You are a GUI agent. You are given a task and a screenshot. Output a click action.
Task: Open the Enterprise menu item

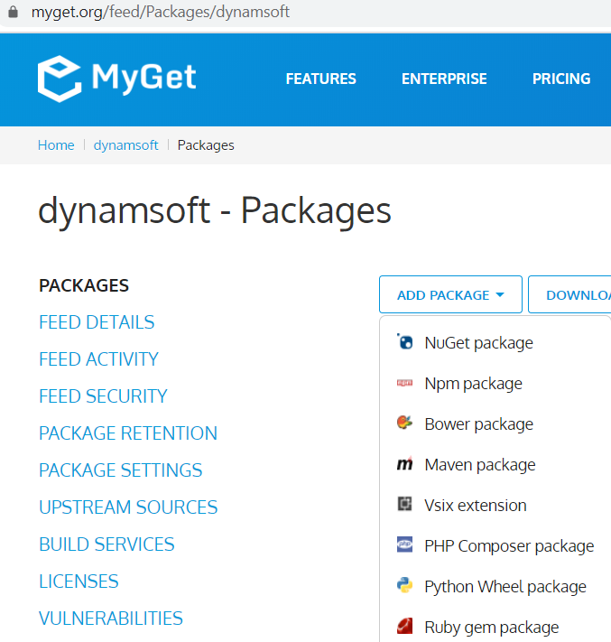[x=444, y=79]
